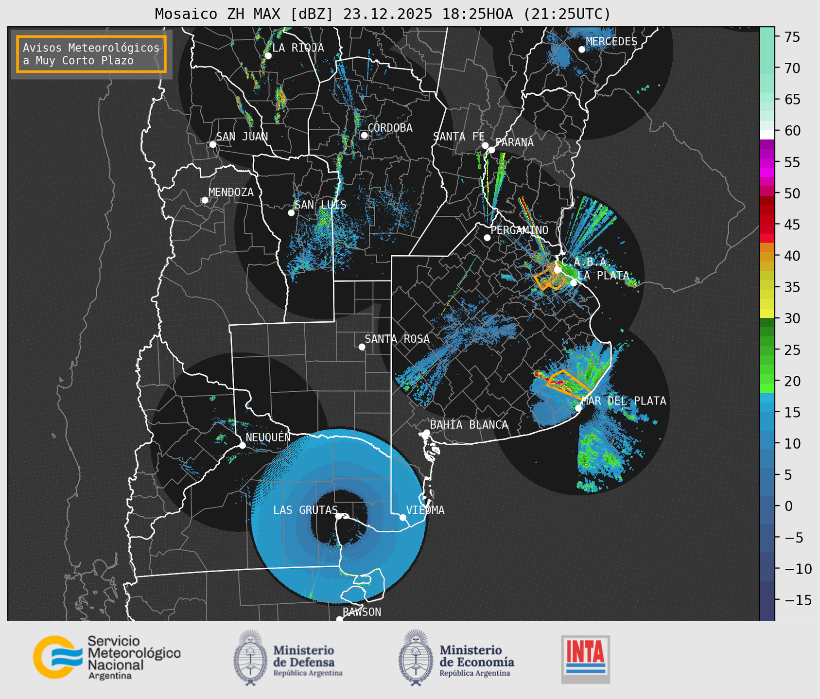Click the scale label −15
Viewport: 820px width, 699px height.
798,600
